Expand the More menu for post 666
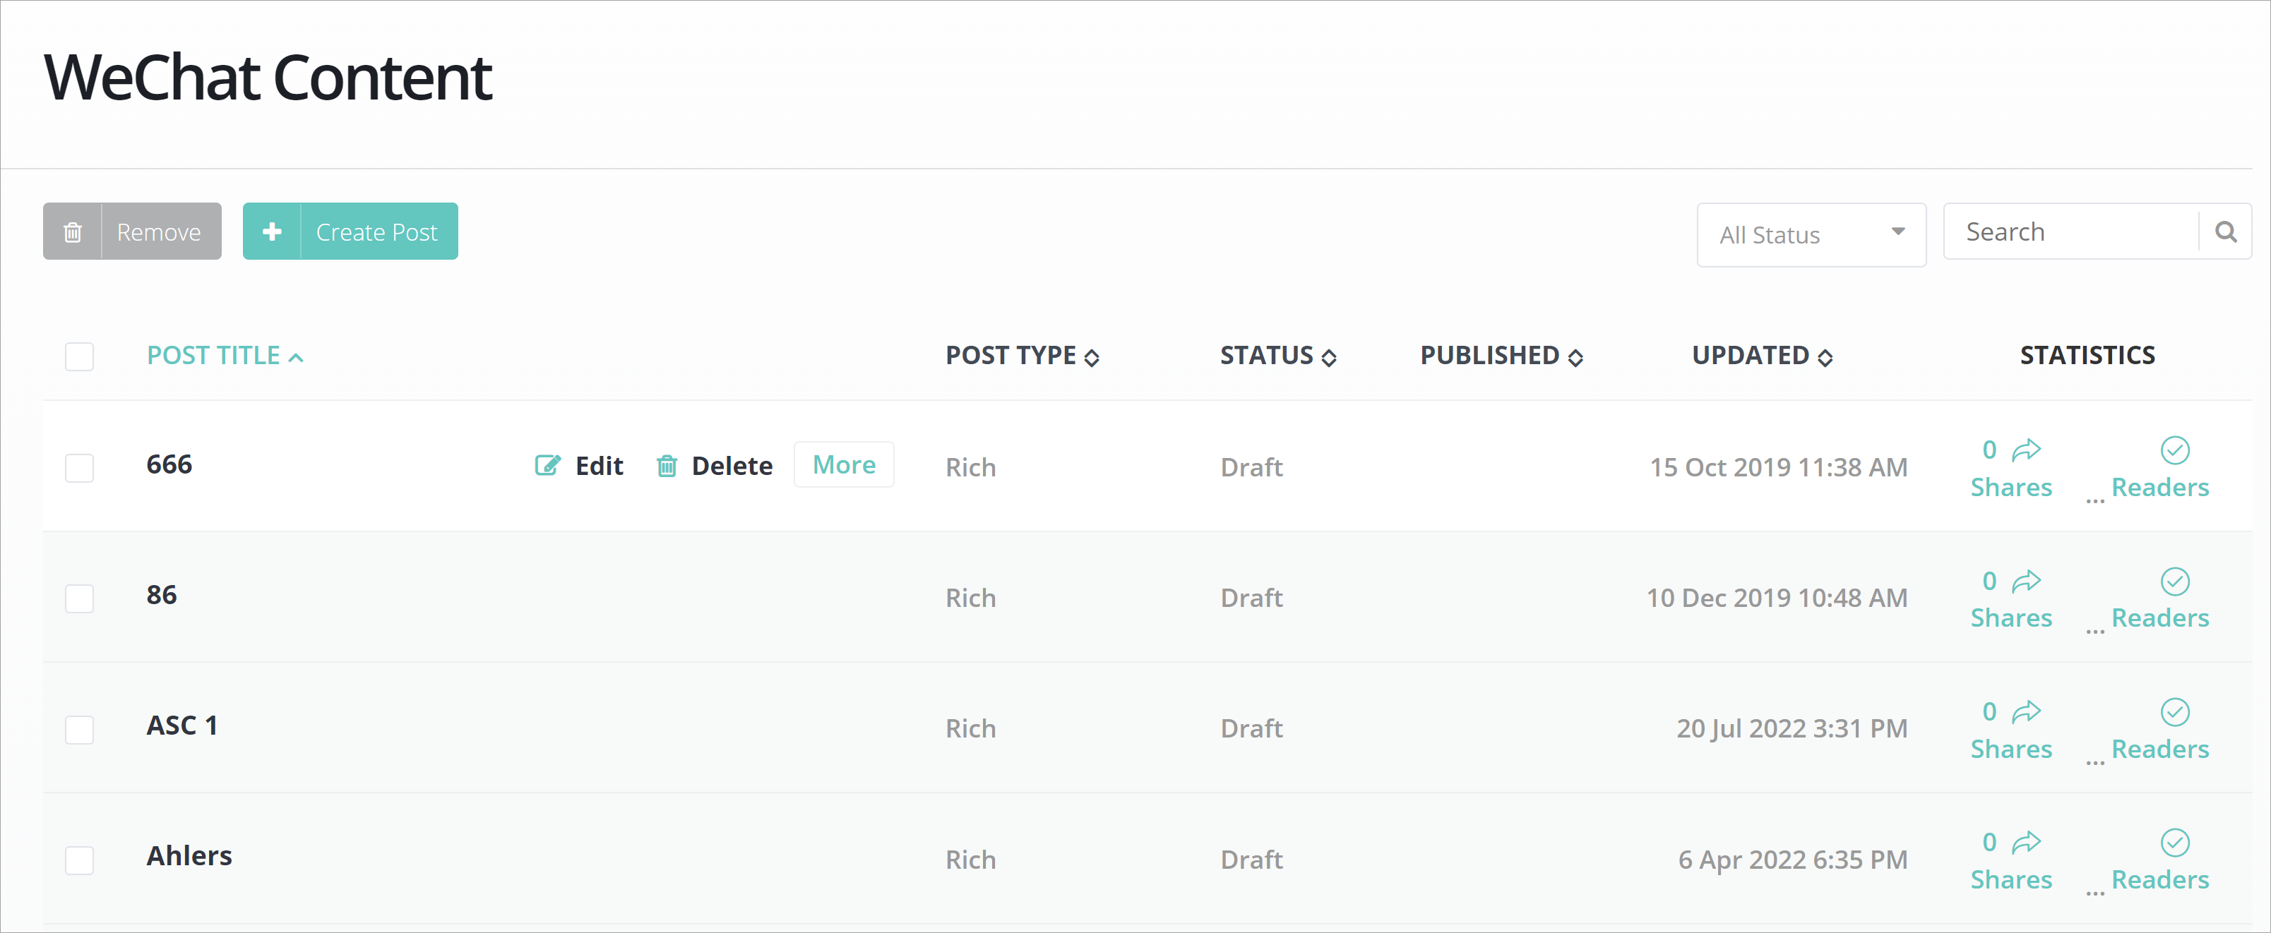Image resolution: width=2271 pixels, height=933 pixels. pyautogui.click(x=843, y=464)
